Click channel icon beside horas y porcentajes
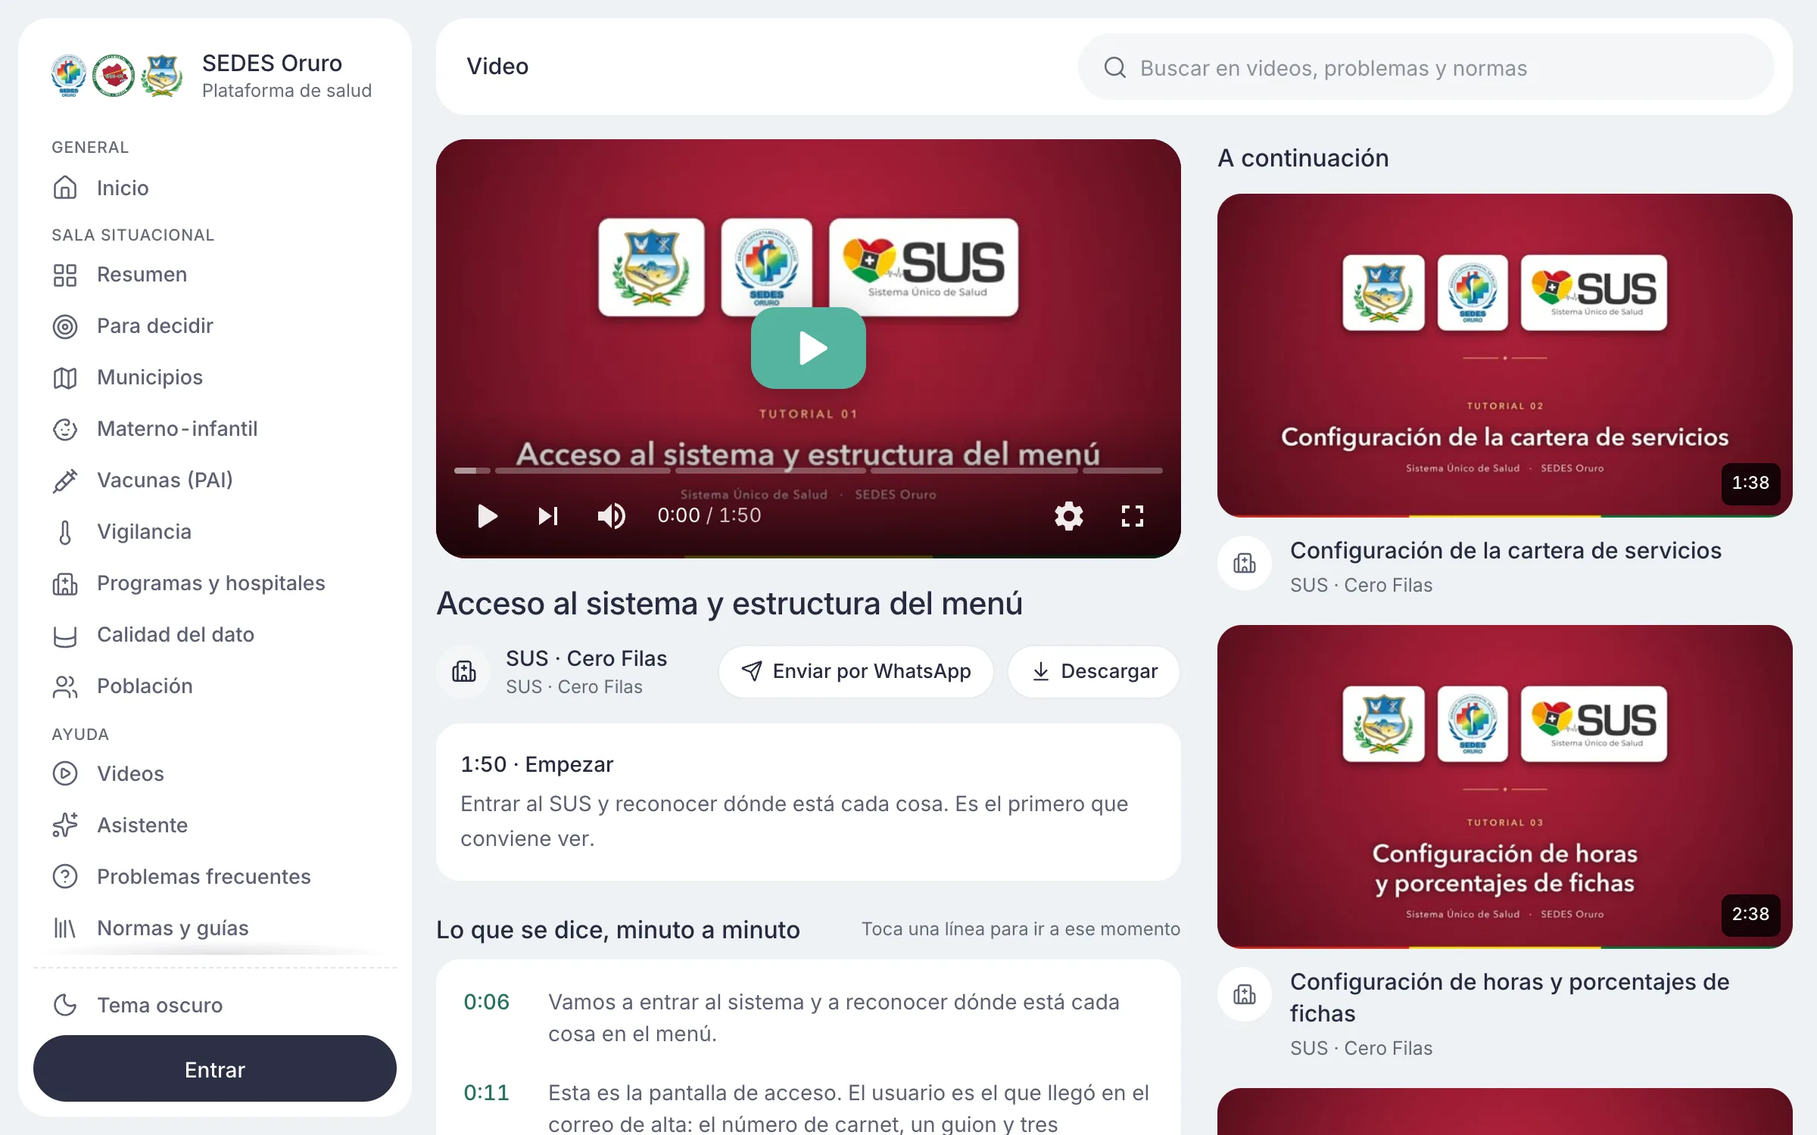This screenshot has width=1817, height=1135. [1245, 994]
